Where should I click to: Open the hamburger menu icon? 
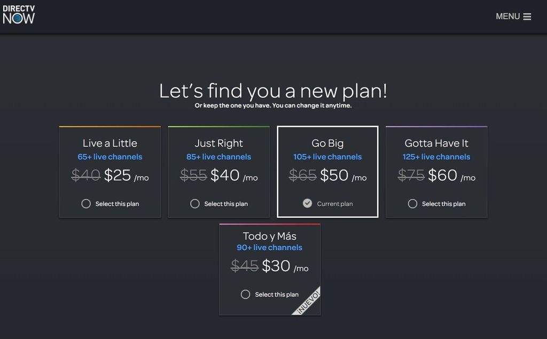[528, 16]
